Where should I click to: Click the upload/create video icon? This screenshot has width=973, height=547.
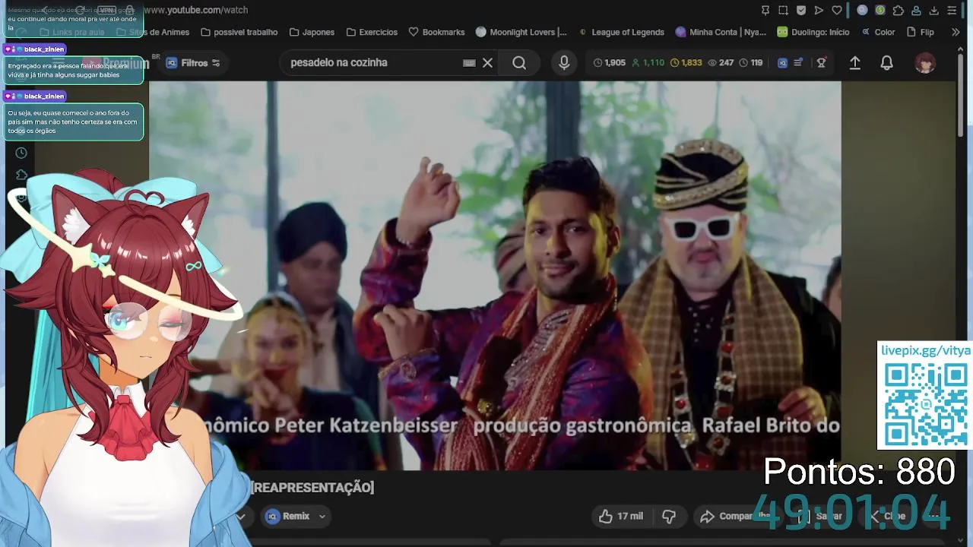855,63
